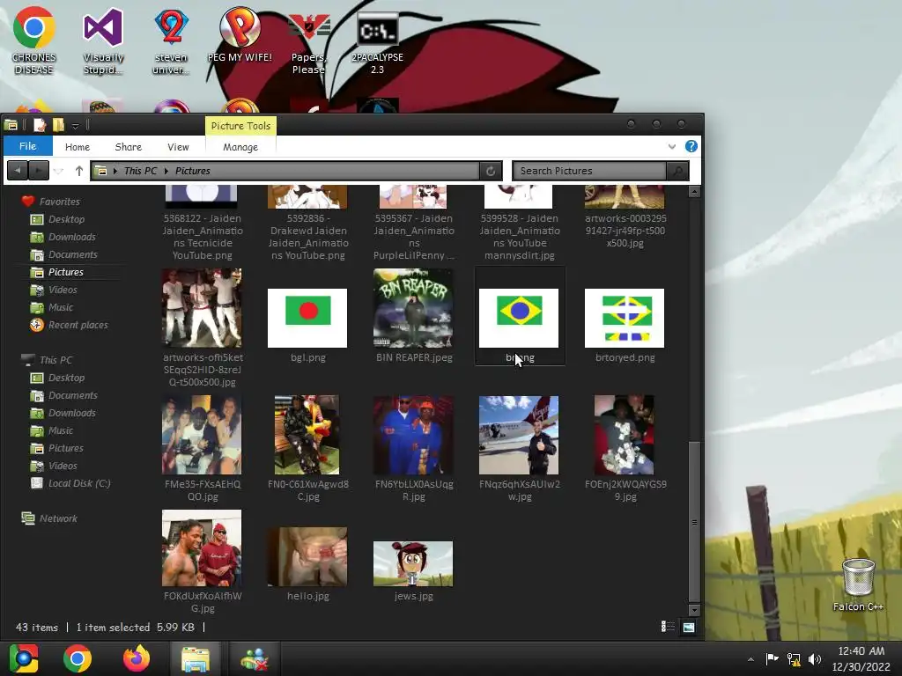Click inside the Search Pictures field
This screenshot has height=676, width=902.
pos(590,171)
